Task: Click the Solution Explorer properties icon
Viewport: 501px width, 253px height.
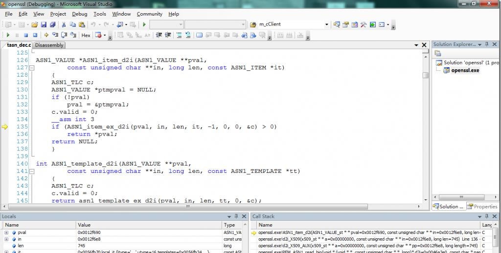Action: 438,53
